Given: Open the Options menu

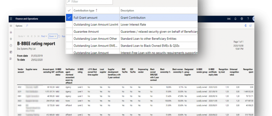Looking at the screenshot, I should click(19, 26).
